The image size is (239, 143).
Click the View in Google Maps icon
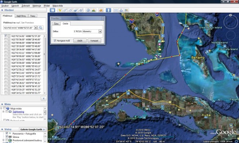click(x=126, y=10)
